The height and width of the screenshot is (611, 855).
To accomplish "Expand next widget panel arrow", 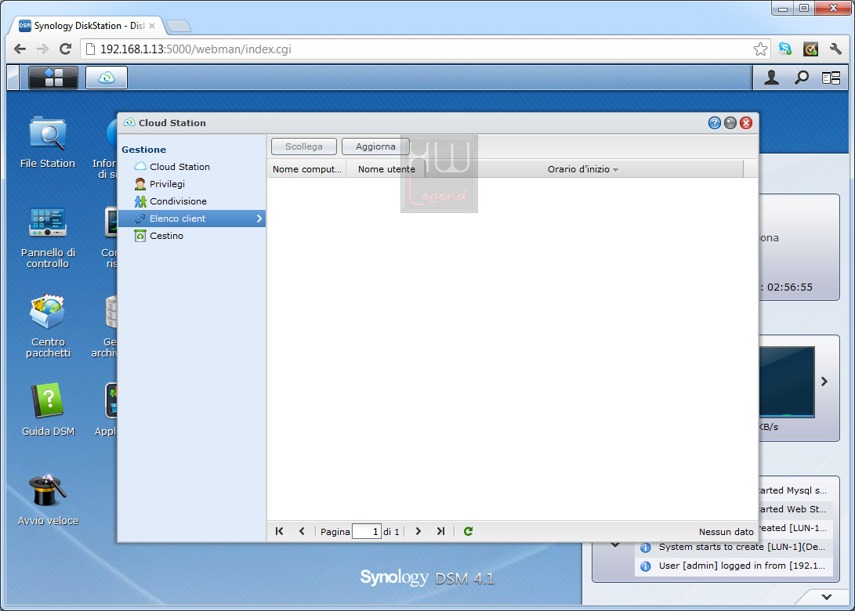I will (824, 382).
